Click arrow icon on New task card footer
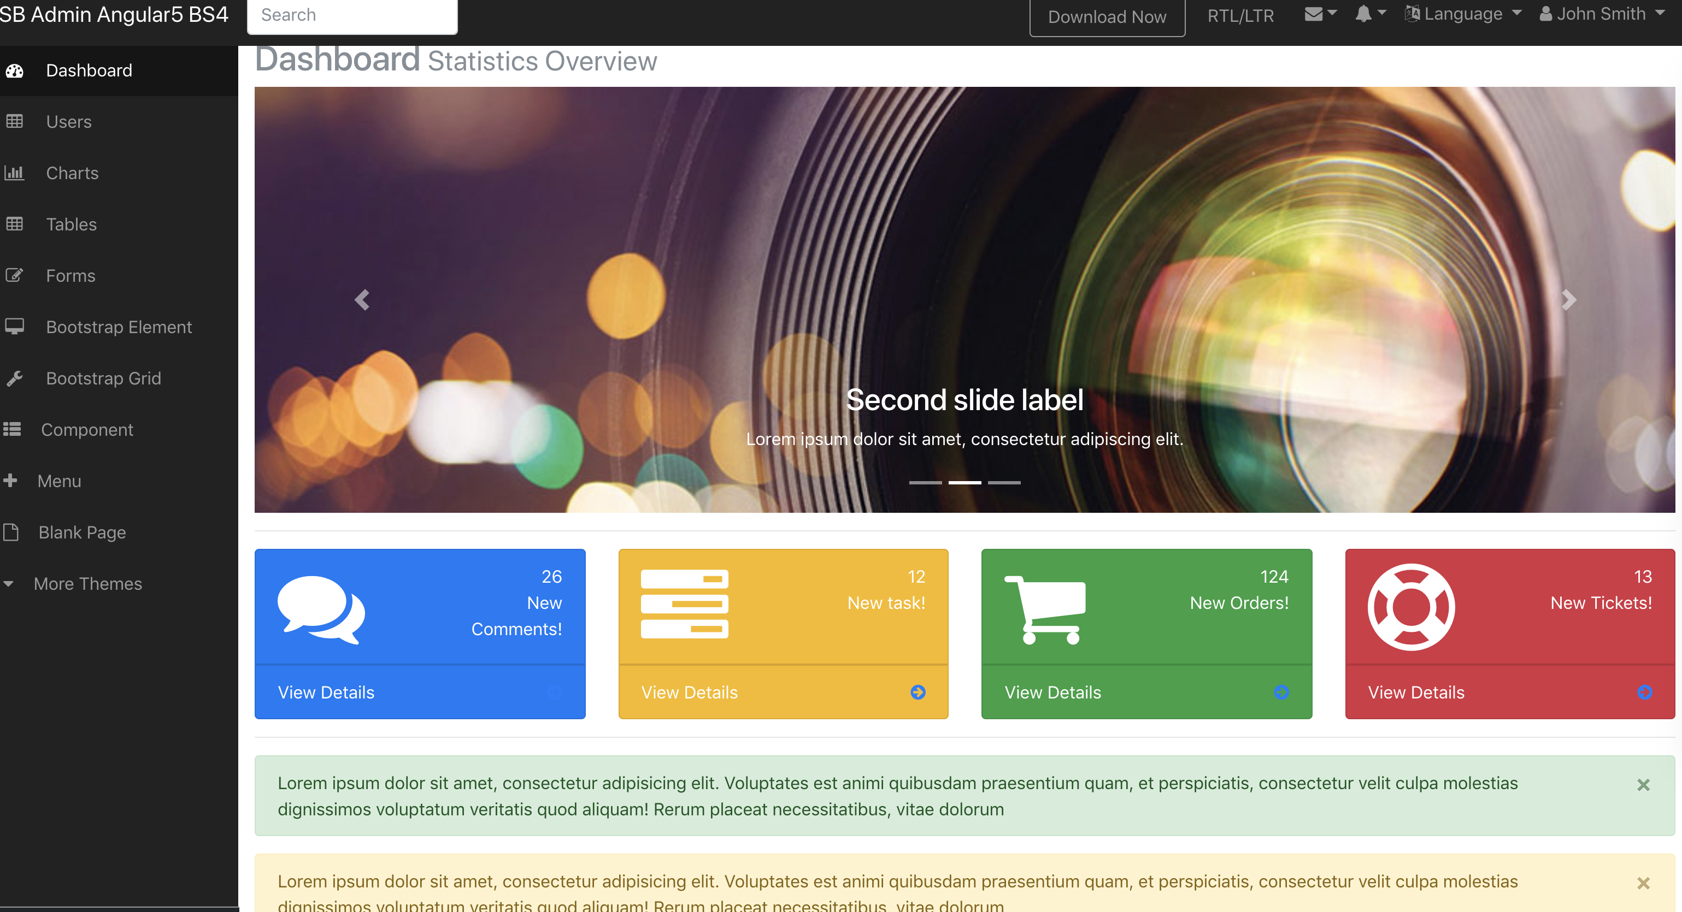The width and height of the screenshot is (1682, 912). pyautogui.click(x=918, y=692)
